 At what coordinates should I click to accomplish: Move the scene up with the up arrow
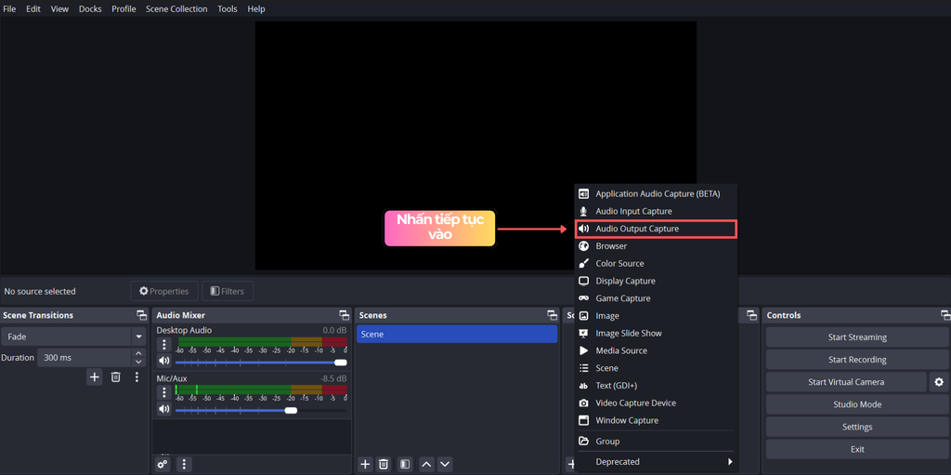427,464
